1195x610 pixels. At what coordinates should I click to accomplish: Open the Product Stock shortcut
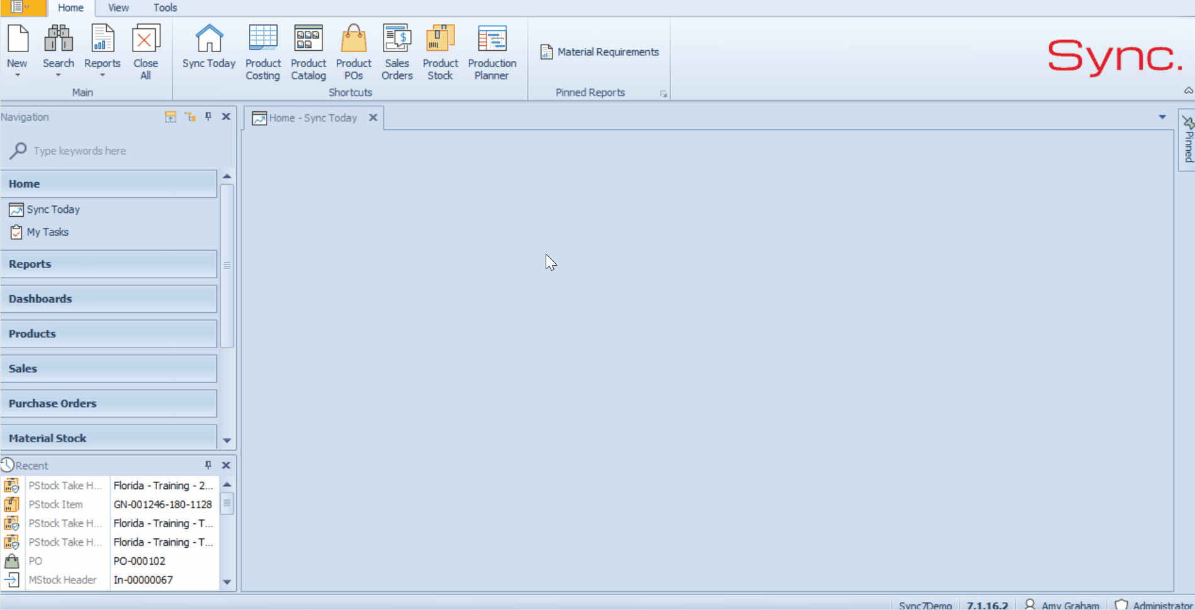point(440,53)
